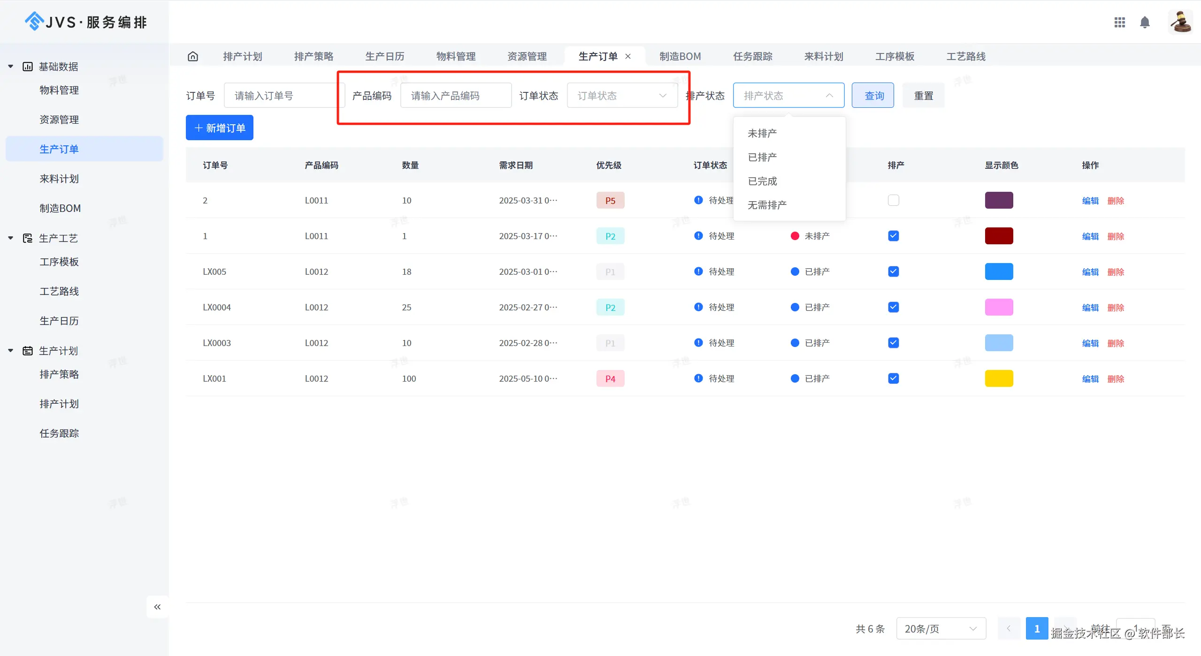Click the 生产计划 calendar icon
Image resolution: width=1201 pixels, height=656 pixels.
click(x=28, y=351)
